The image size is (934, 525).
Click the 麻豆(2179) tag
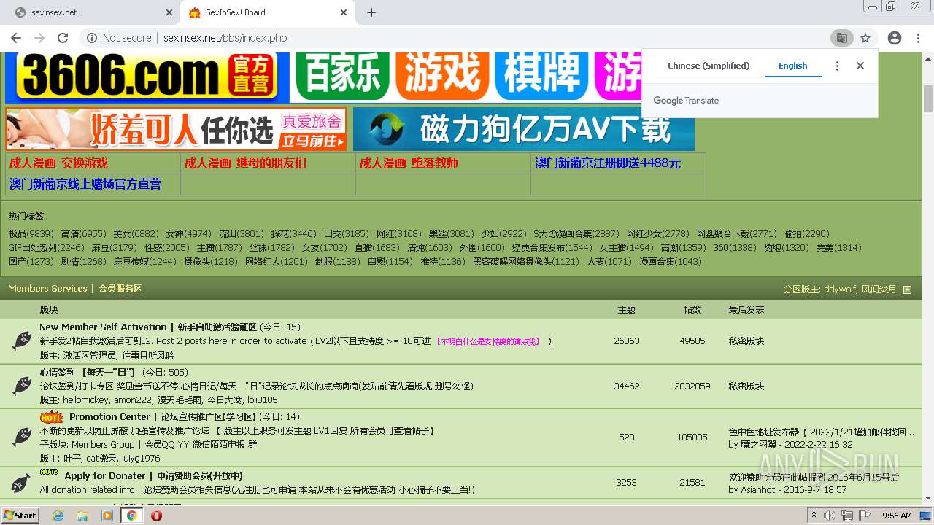point(114,248)
